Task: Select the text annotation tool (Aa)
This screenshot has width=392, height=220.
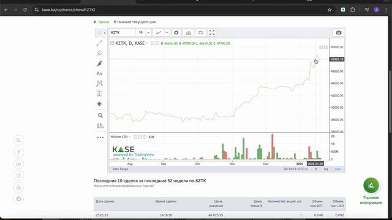Action: point(99,73)
